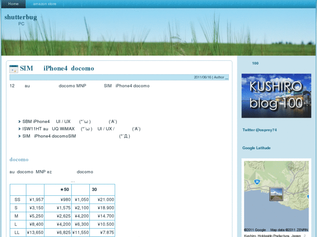This screenshot has width=317, height=237.
Task: Click the calendar icon beside the post title
Action: pyautogui.click(x=14, y=69)
